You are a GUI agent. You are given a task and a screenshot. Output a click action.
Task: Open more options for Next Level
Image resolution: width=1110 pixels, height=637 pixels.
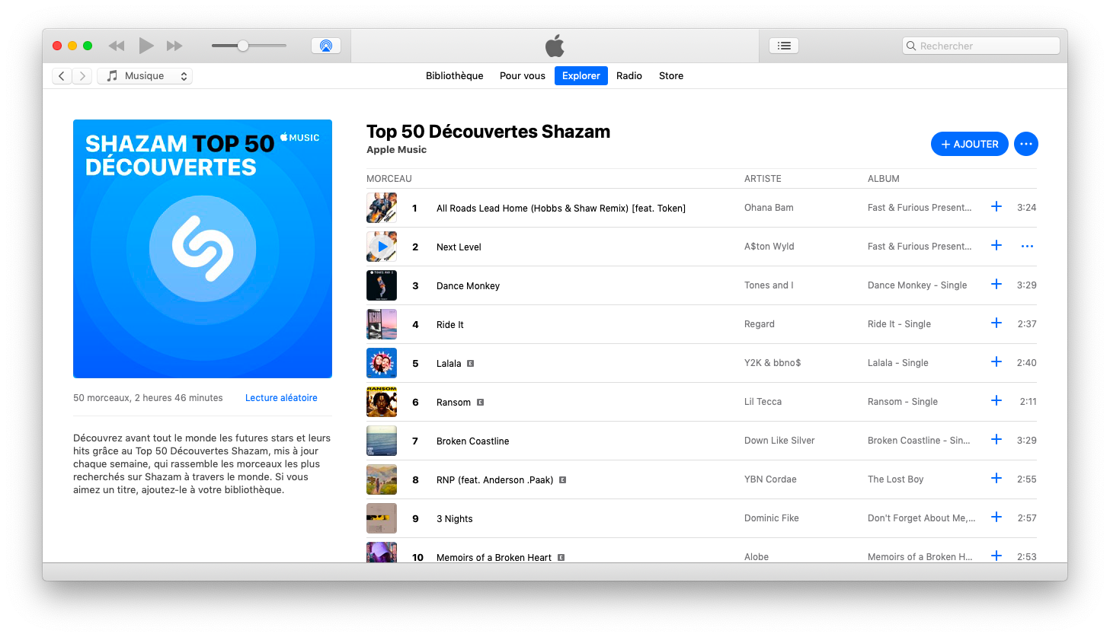pos(1027,247)
